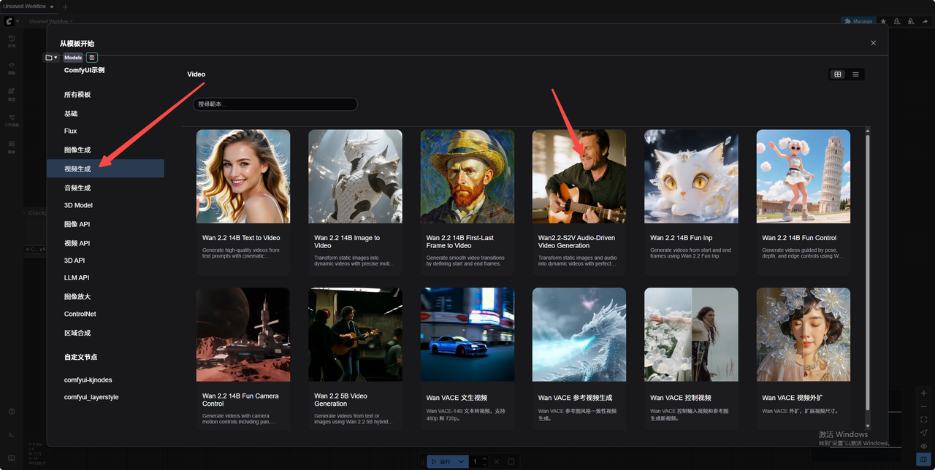This screenshot has height=470, width=935.
Task: Add a new workflow tab
Action: click(66, 7)
